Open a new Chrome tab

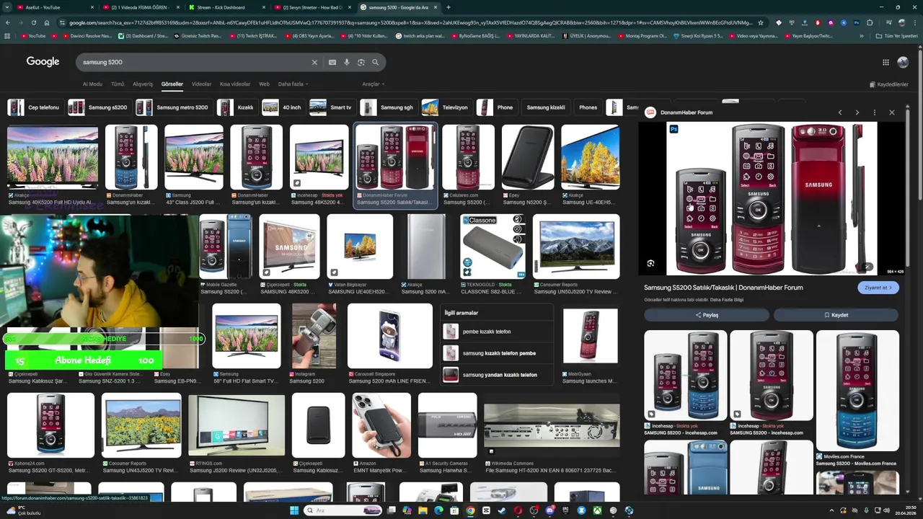449,7
